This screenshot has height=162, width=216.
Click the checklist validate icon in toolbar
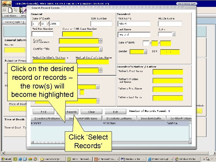pyautogui.click(x=16, y=10)
